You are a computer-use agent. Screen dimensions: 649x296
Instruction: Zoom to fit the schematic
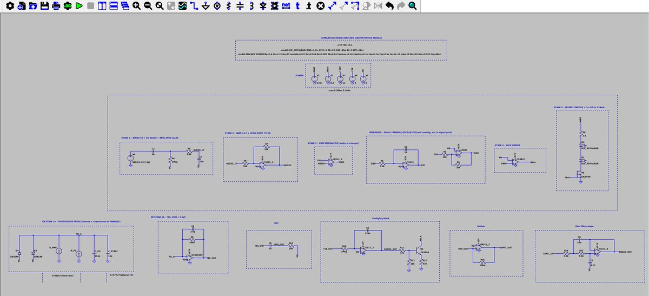pos(160,6)
